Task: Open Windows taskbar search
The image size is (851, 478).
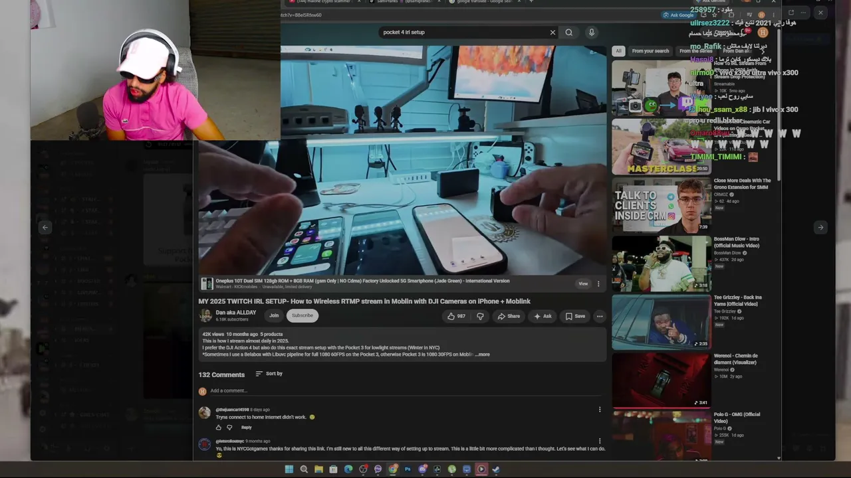Action: coord(304,469)
